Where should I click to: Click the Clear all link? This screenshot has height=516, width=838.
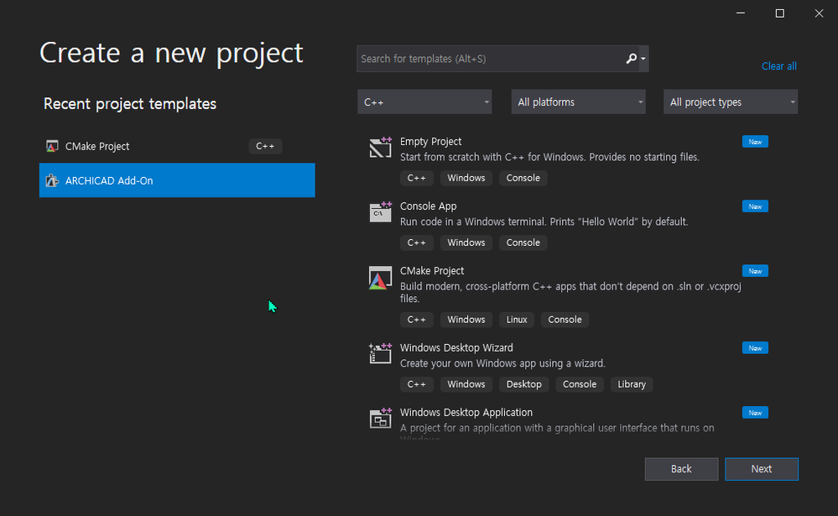[778, 66]
